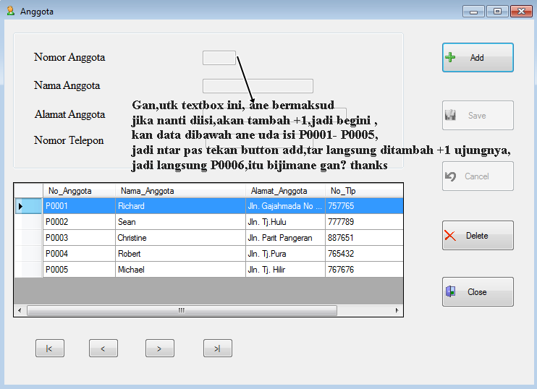Select the row for Christine
The height and width of the screenshot is (389, 537).
point(179,238)
